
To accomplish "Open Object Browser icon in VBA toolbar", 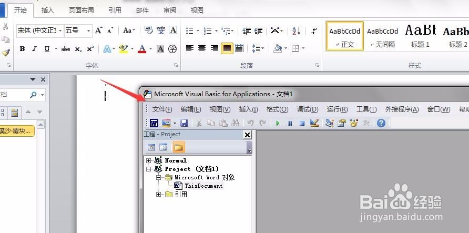I will pos(354,123).
